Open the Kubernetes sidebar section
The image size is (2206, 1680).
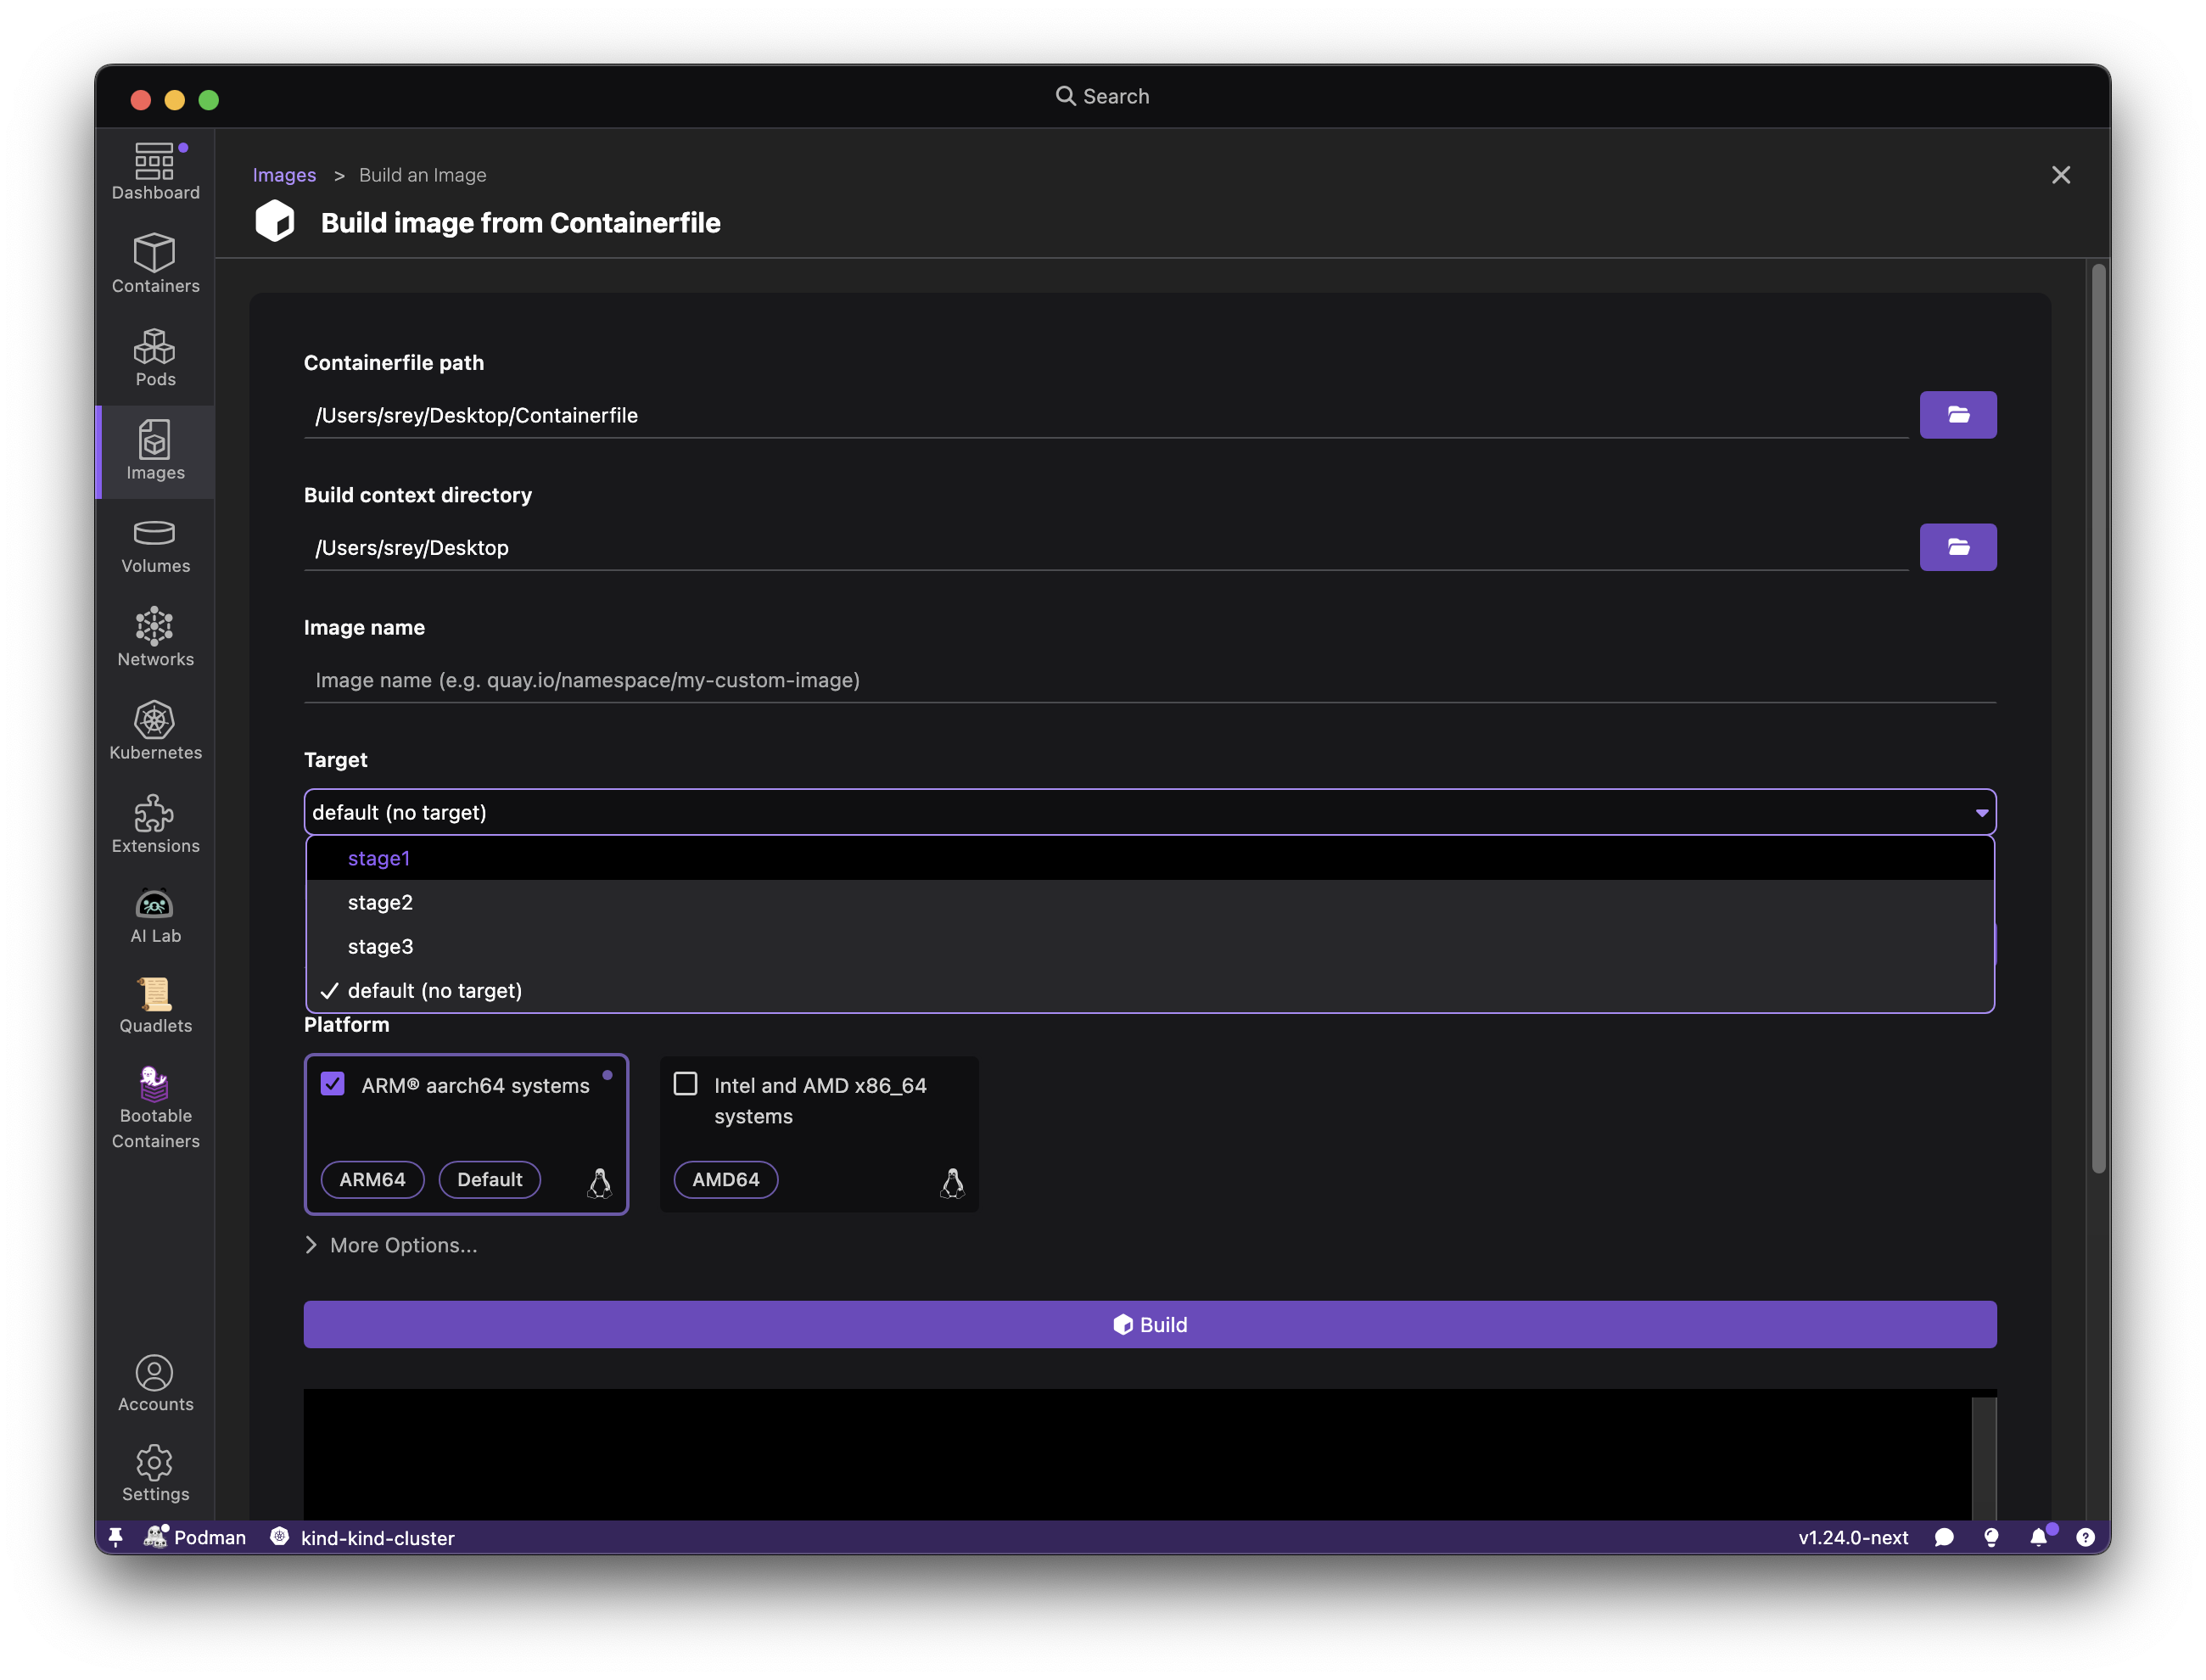tap(155, 730)
